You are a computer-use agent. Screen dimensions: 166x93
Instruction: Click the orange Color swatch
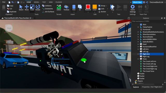(94, 7)
